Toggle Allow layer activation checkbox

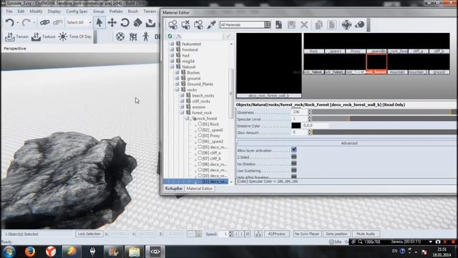[x=294, y=150]
